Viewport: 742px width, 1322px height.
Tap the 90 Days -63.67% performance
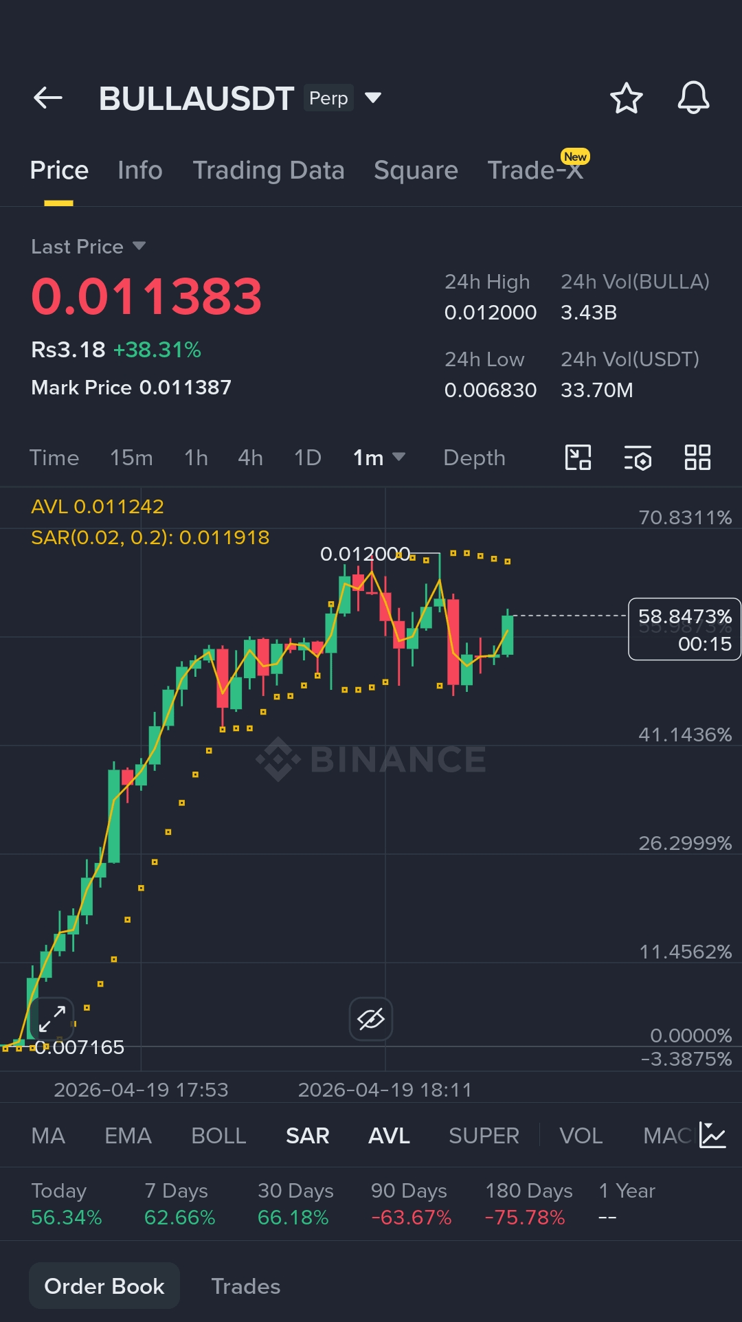coord(411,1204)
